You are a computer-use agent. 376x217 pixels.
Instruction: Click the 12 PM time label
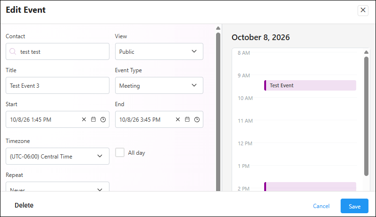click(x=245, y=143)
